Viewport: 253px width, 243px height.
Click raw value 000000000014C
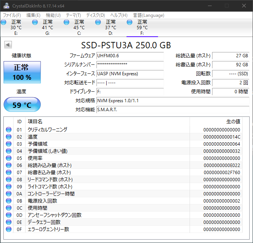[222, 137]
